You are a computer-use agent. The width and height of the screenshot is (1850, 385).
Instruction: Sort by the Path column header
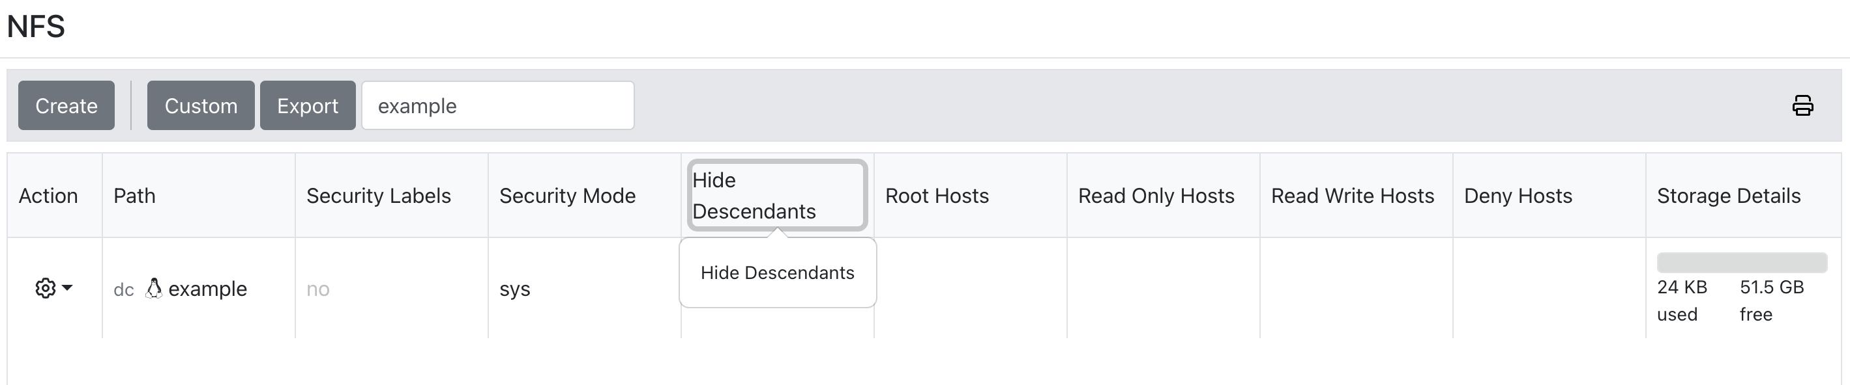[x=134, y=196]
